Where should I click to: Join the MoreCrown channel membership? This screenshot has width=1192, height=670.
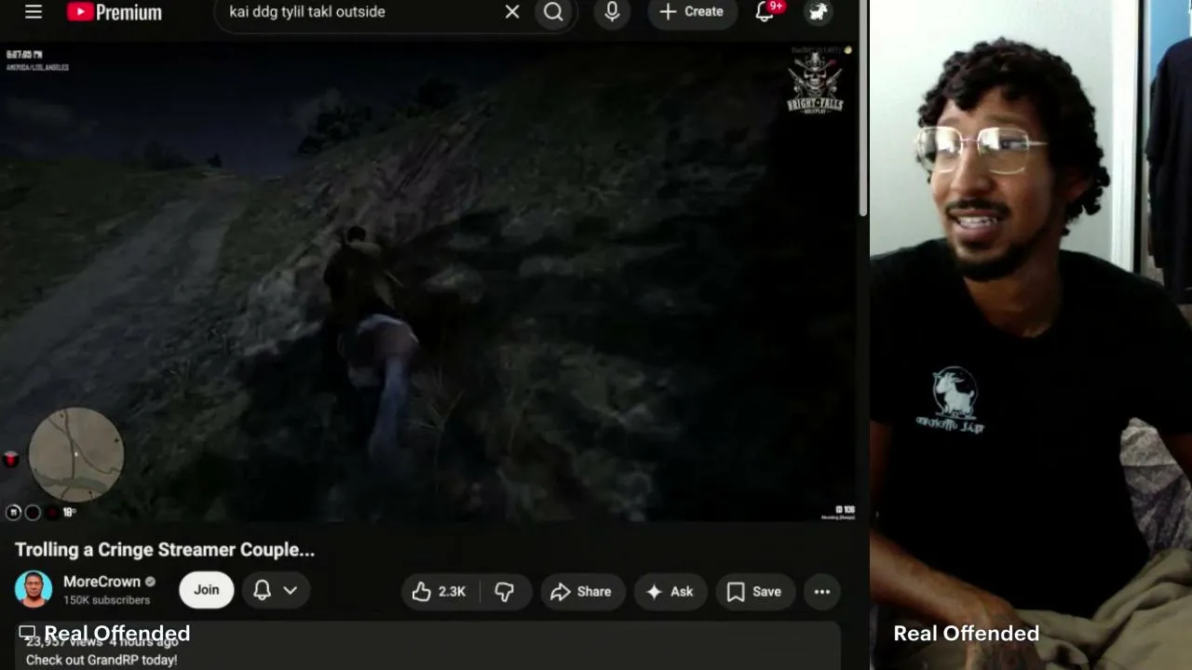pyautogui.click(x=207, y=590)
